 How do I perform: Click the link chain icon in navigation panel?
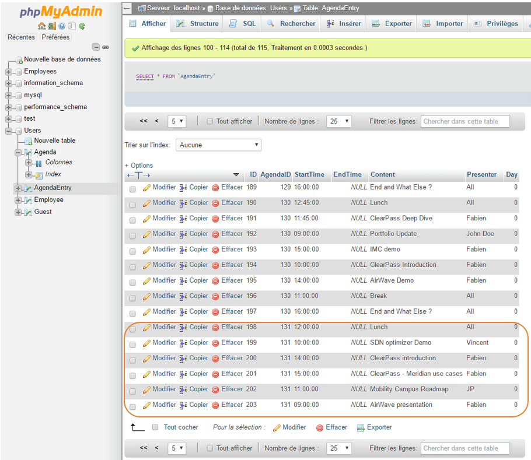tap(106, 47)
